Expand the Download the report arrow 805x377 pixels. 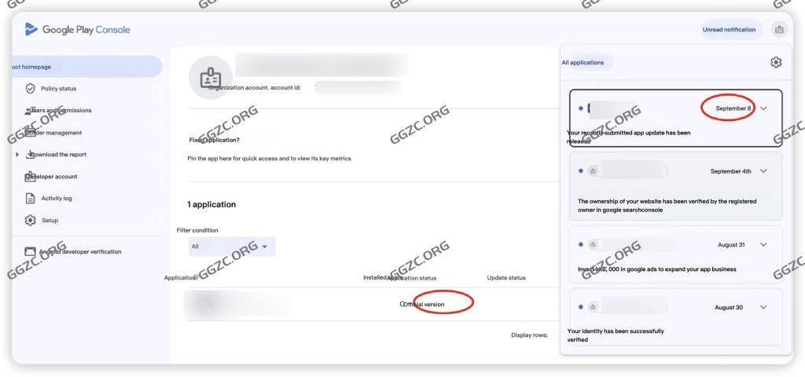(x=17, y=155)
